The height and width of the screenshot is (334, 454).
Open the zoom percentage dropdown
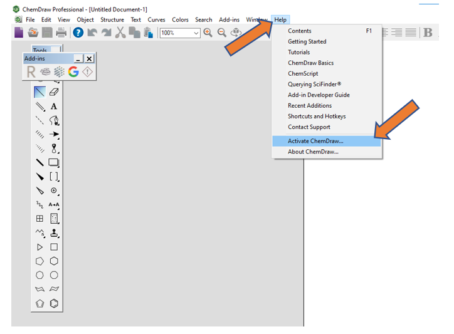point(196,33)
